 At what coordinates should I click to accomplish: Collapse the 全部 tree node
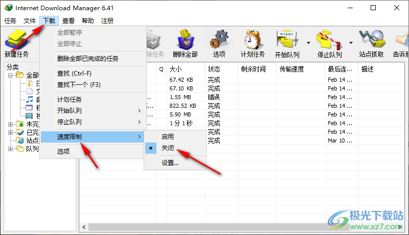click(10, 76)
